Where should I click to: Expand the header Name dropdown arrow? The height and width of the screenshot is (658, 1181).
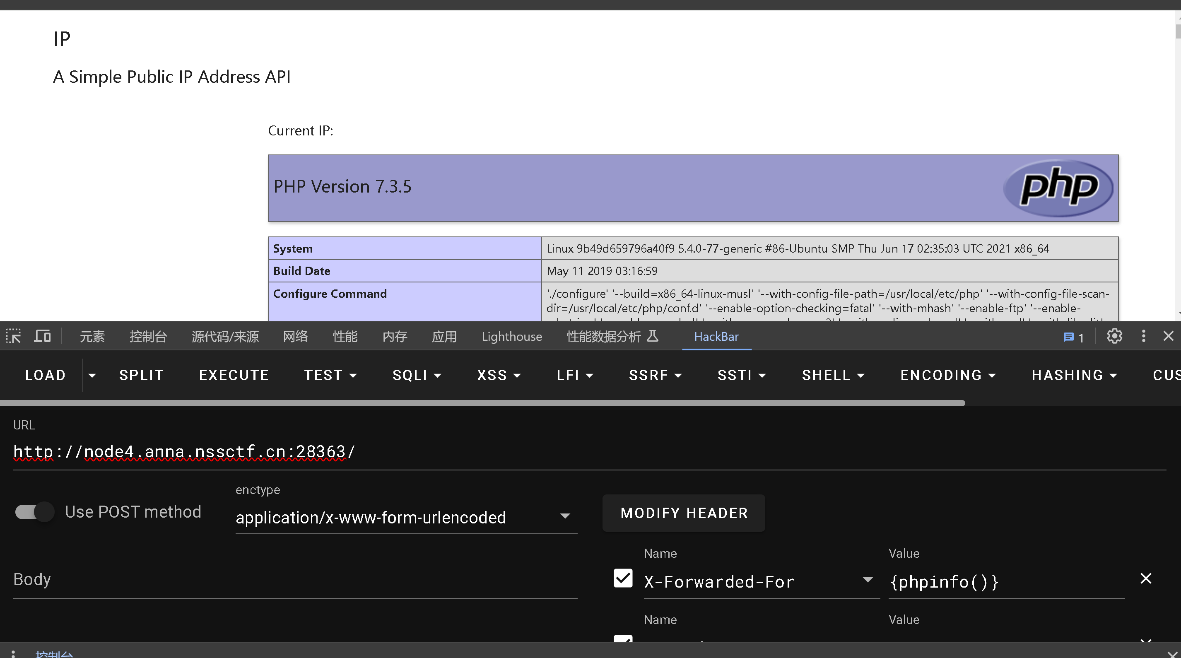pyautogui.click(x=867, y=580)
